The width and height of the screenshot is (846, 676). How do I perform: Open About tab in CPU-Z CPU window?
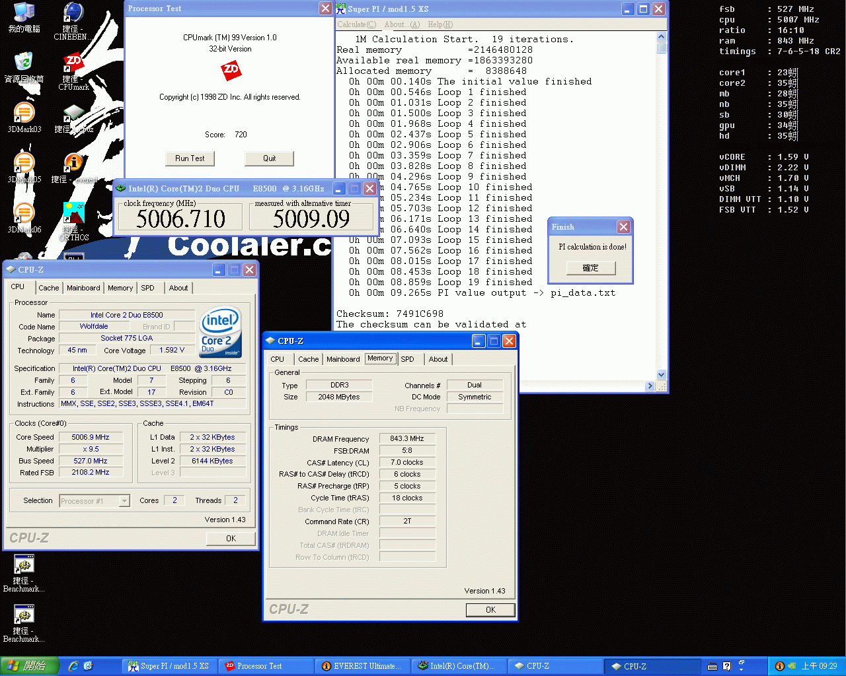pyautogui.click(x=178, y=288)
